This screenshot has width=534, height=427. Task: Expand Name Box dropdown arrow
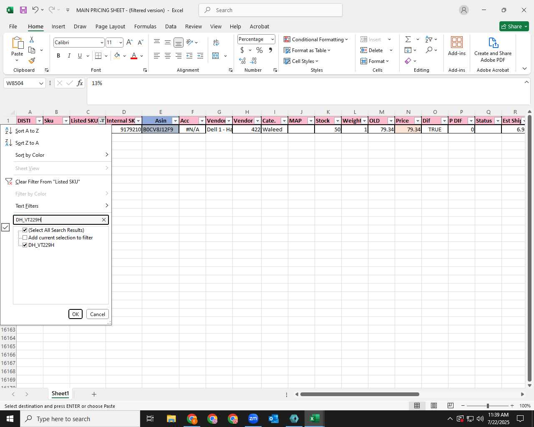[x=41, y=83]
